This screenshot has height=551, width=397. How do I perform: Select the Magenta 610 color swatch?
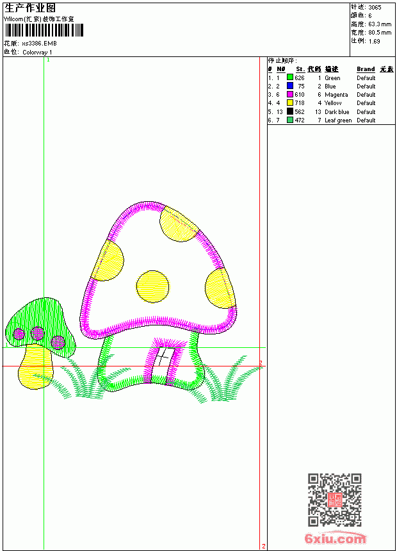pos(290,94)
